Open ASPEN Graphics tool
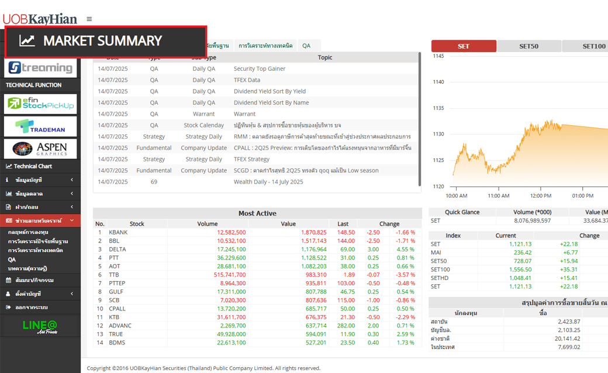608x373 pixels. click(x=40, y=149)
